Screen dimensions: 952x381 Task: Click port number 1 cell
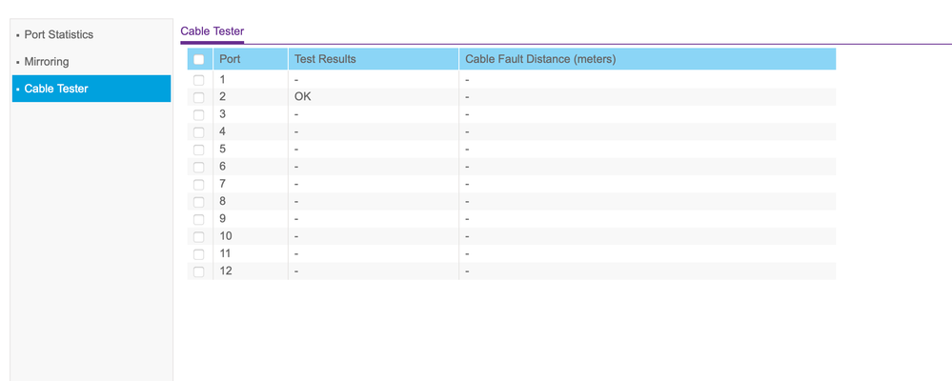click(x=250, y=79)
